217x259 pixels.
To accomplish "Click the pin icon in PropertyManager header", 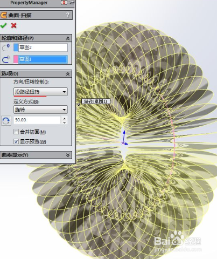I will click(72, 2).
